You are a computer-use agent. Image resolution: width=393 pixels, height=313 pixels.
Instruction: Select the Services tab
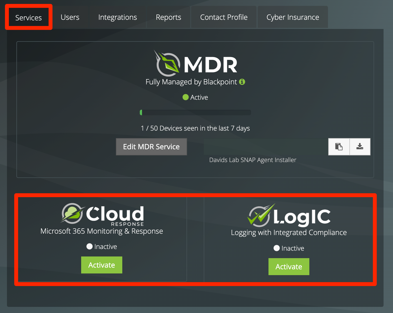pyautogui.click(x=28, y=17)
